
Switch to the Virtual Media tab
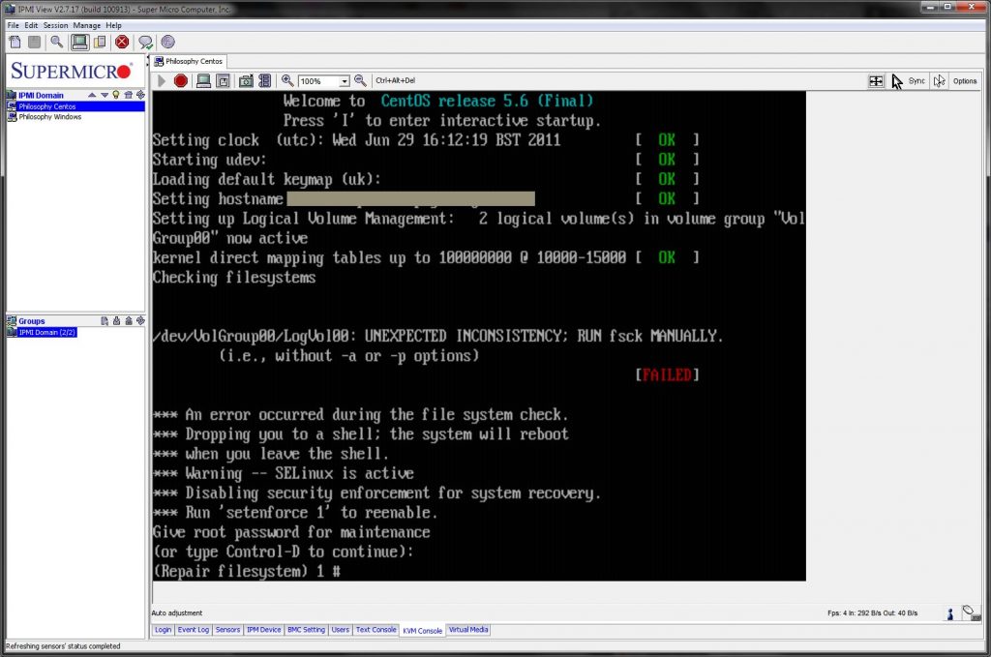[468, 630]
